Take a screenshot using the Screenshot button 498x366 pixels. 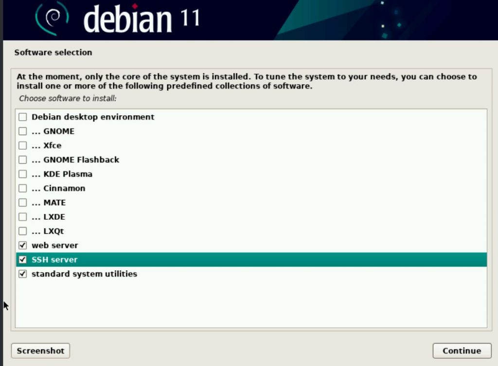(40, 350)
